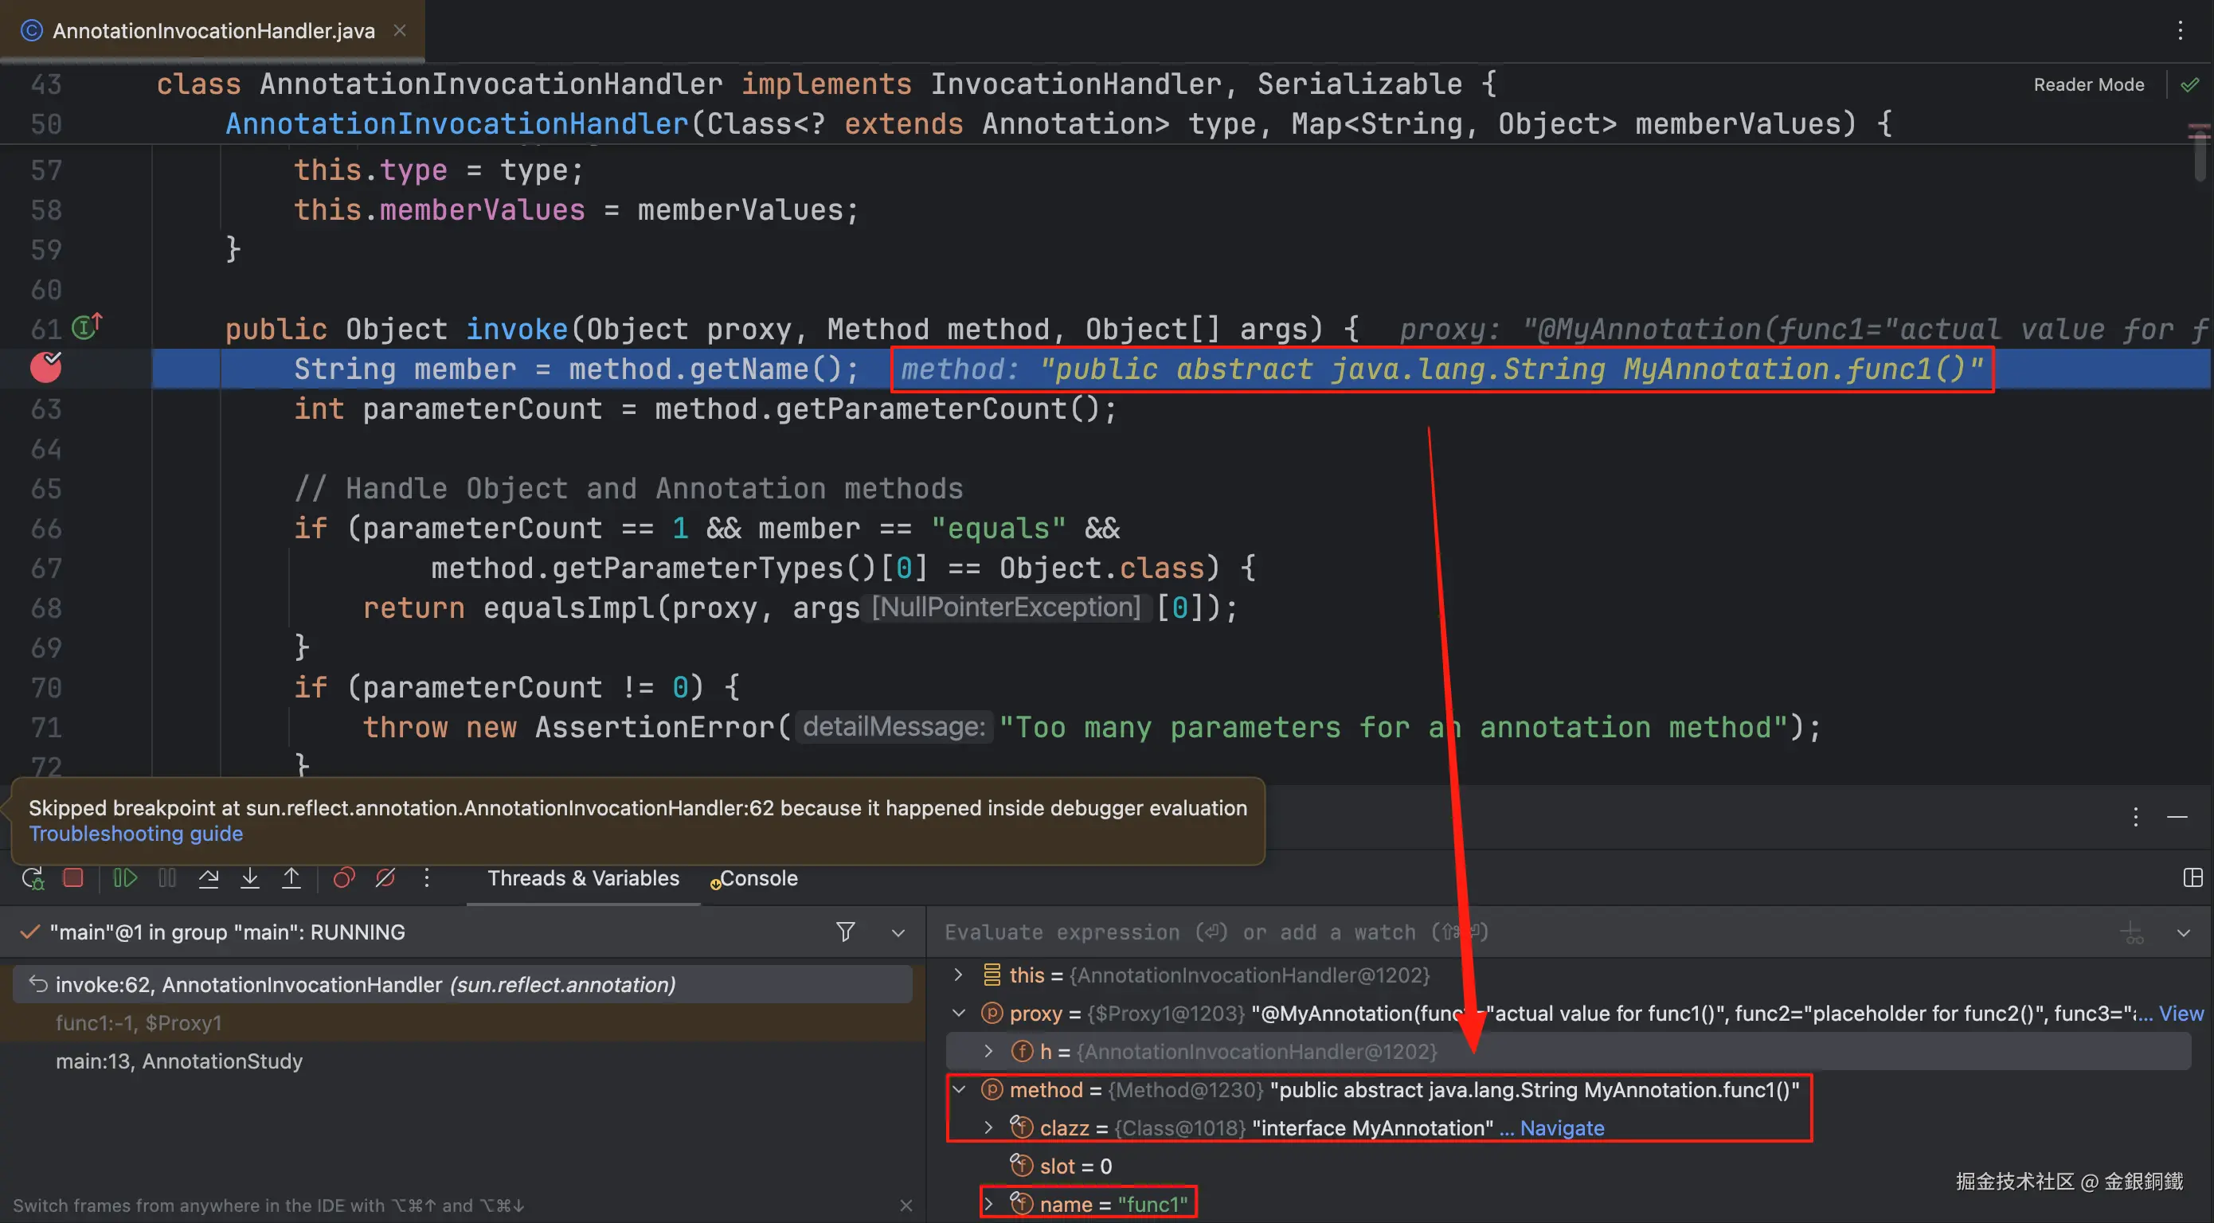The height and width of the screenshot is (1223, 2214).
Task: Expand the 'this' variable node
Action: point(958,975)
